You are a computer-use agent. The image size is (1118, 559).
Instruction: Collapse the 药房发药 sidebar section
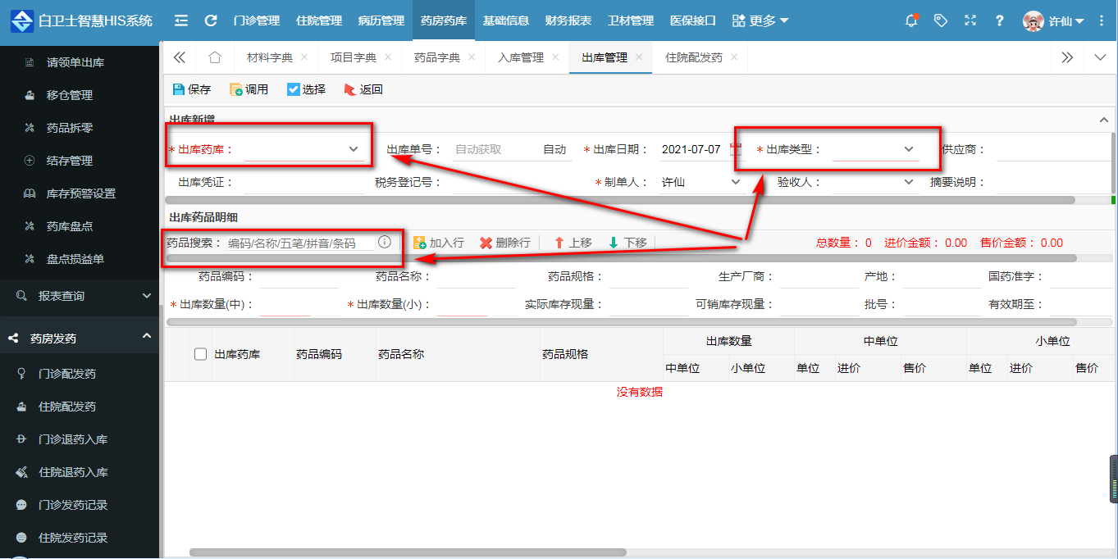[80, 337]
